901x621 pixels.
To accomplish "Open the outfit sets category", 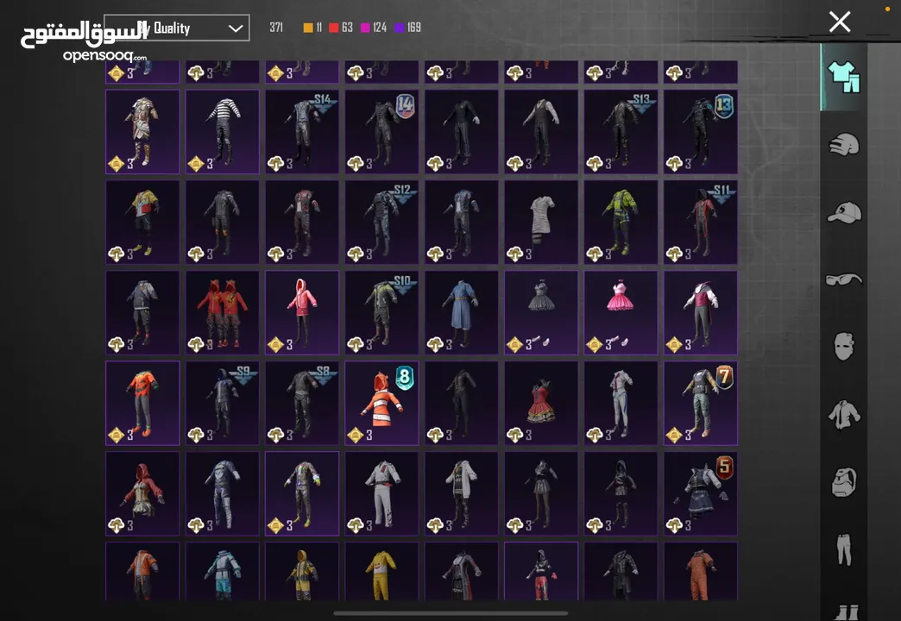I will 843,77.
